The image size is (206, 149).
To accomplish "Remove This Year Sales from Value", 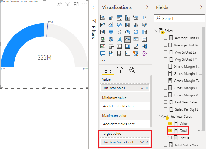I will (x=147, y=88).
